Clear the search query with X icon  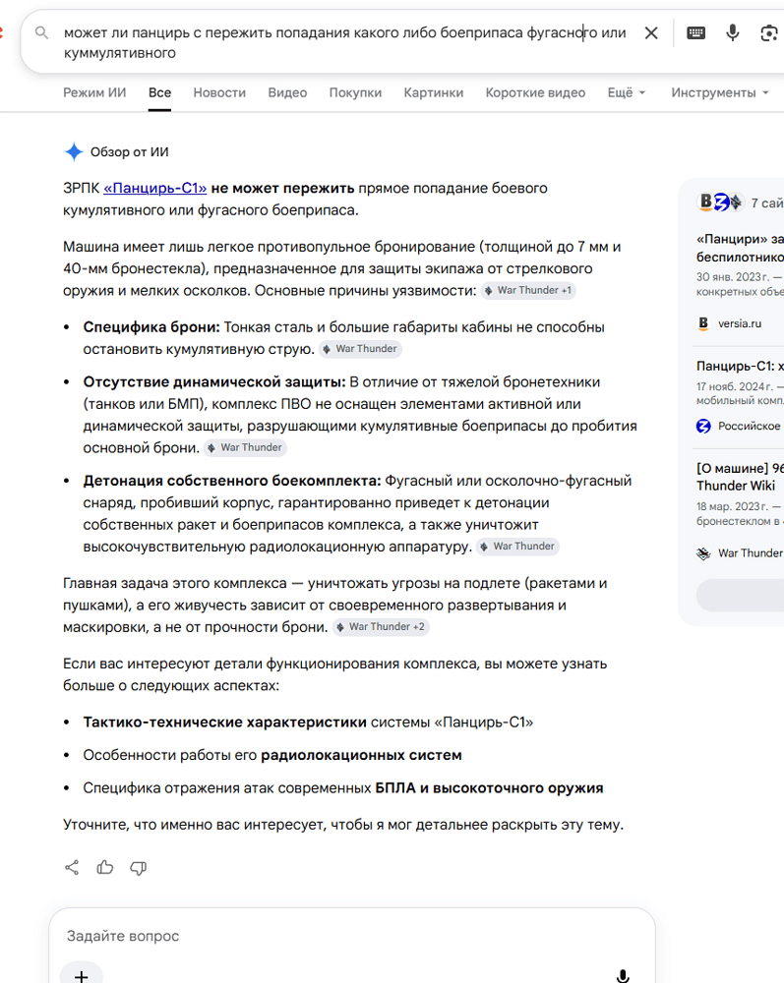coord(651,33)
